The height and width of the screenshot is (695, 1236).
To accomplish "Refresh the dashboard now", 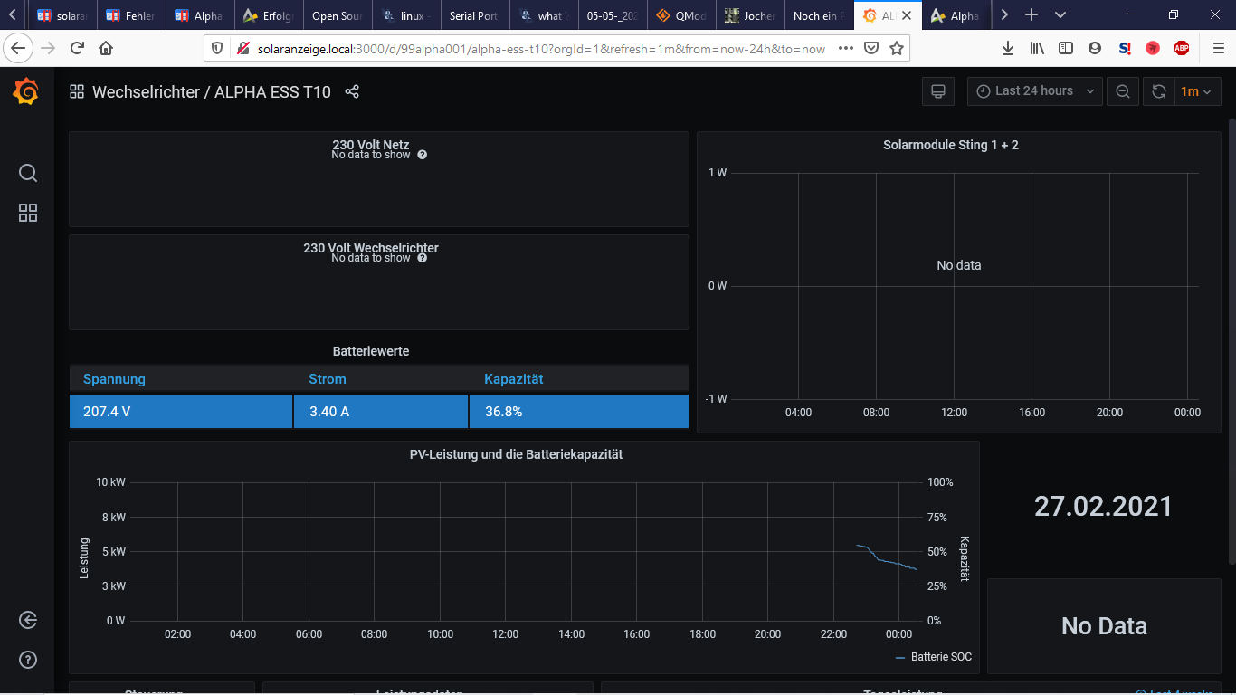I will pos(1159,91).
